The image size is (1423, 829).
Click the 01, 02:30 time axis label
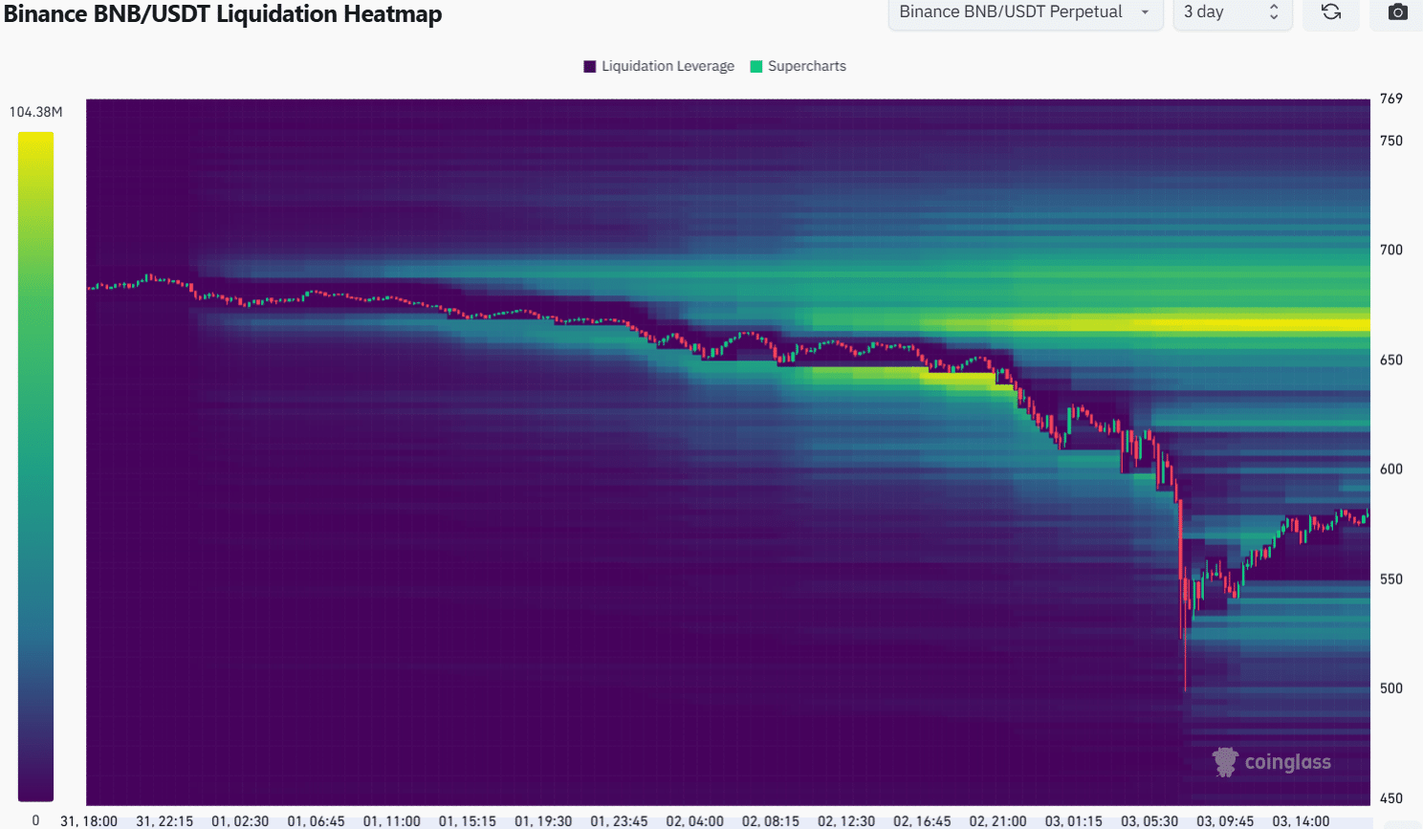pyautogui.click(x=240, y=820)
